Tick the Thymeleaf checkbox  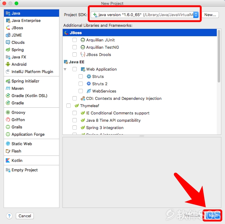coord(69,106)
